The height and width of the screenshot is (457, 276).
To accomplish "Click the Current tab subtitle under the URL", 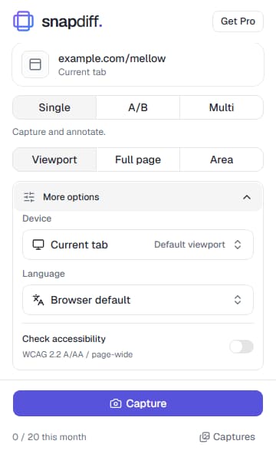I will tap(82, 72).
